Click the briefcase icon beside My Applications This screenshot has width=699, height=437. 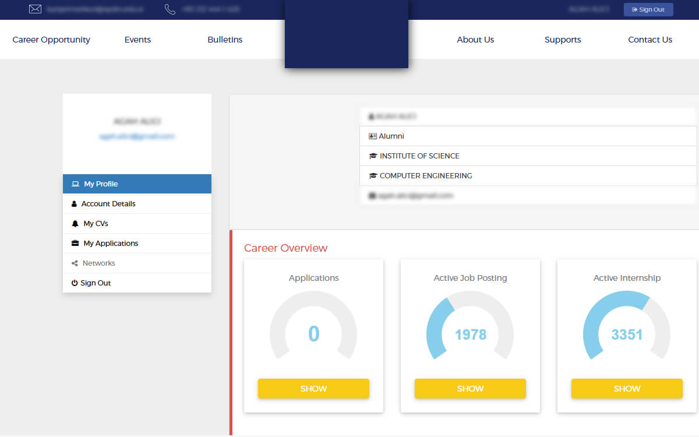pyautogui.click(x=75, y=244)
